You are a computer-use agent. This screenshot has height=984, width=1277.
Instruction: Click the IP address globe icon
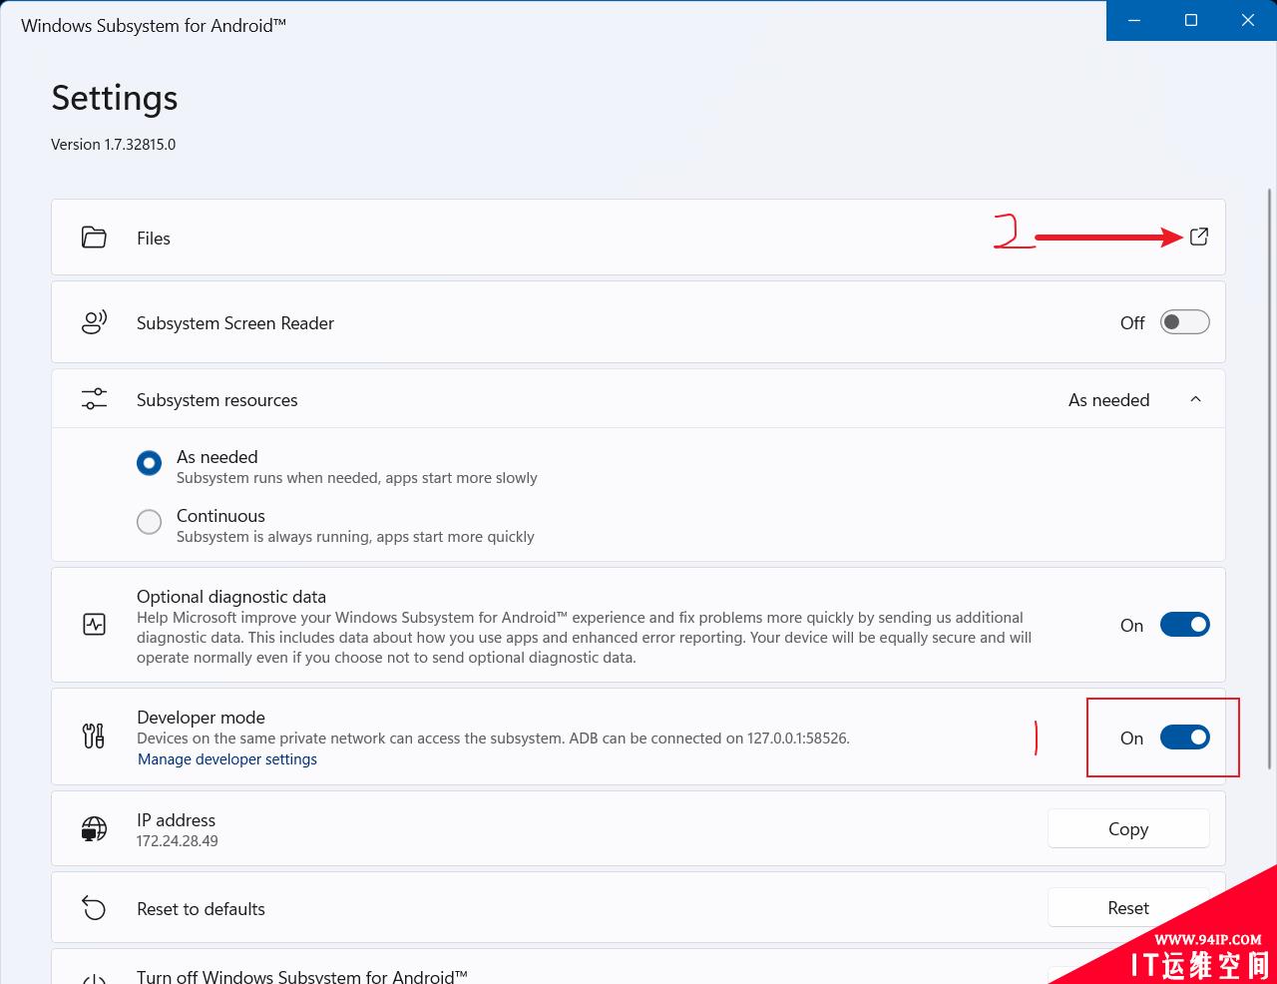point(94,828)
